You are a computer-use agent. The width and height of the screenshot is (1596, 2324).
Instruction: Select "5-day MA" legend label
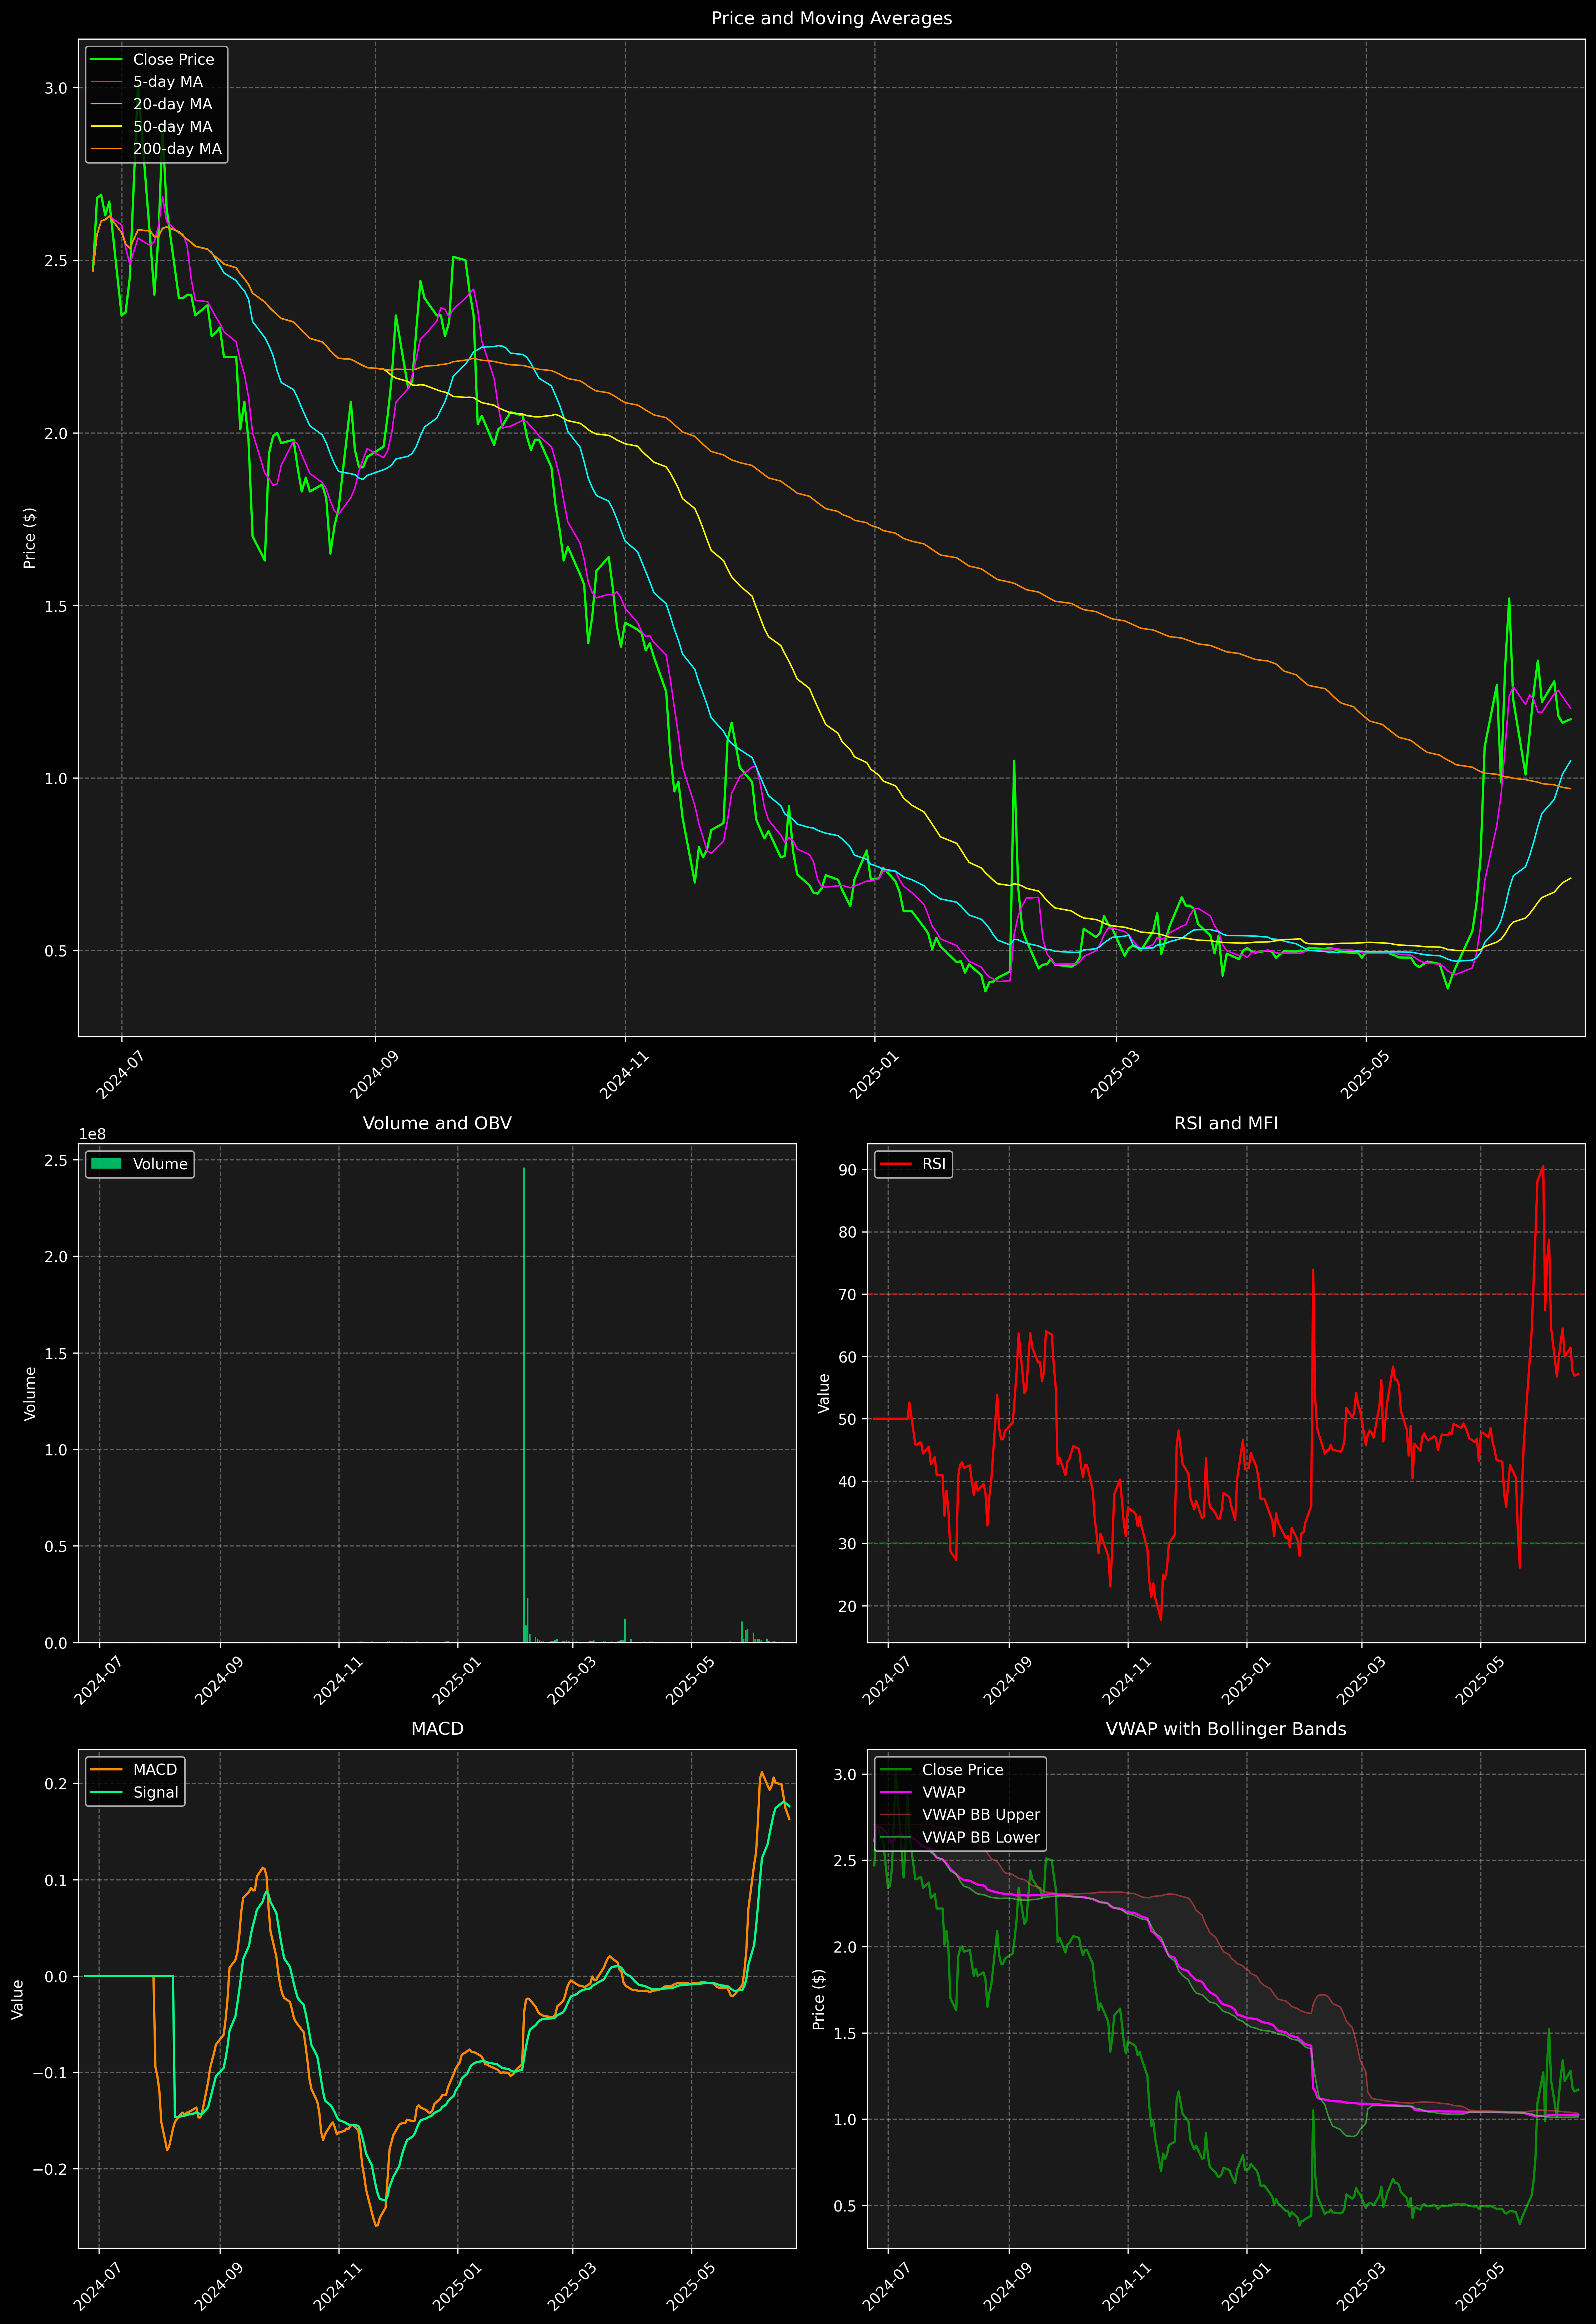(x=168, y=82)
